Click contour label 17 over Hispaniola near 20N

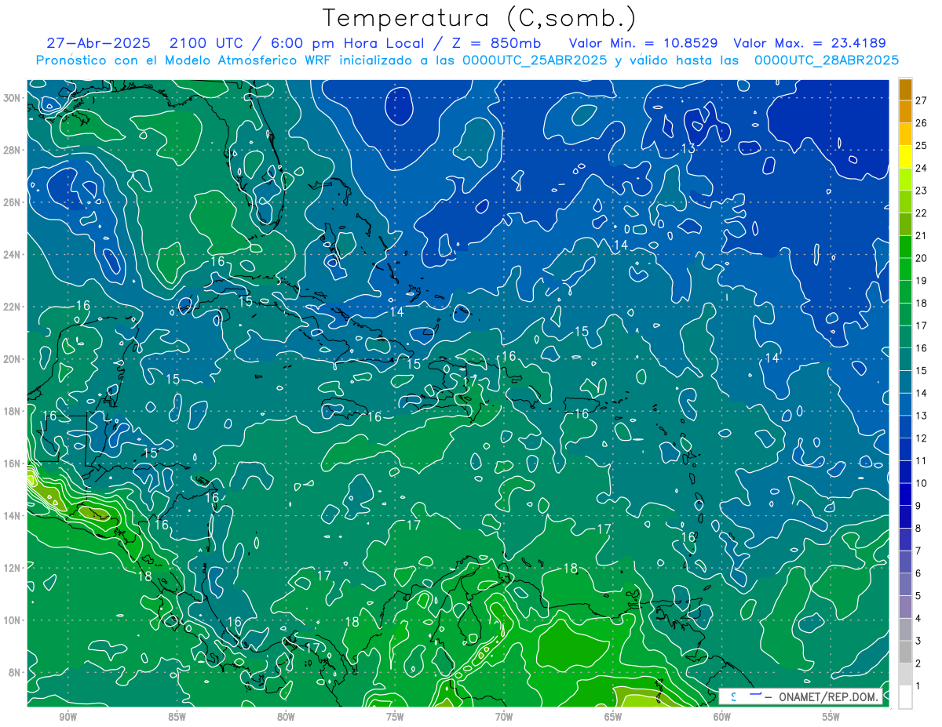[469, 380]
